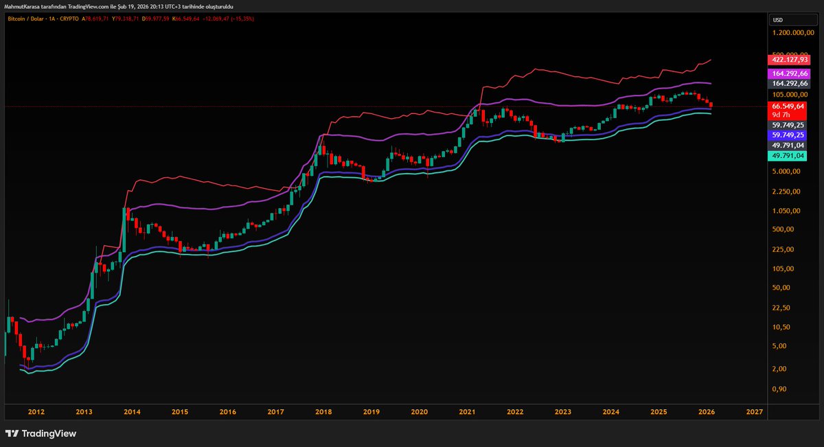Click the 2027 year label on time axis

[754, 411]
